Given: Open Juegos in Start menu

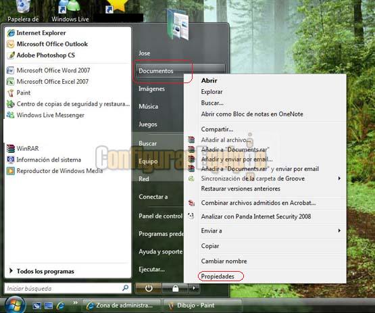Looking at the screenshot, I should click(148, 124).
